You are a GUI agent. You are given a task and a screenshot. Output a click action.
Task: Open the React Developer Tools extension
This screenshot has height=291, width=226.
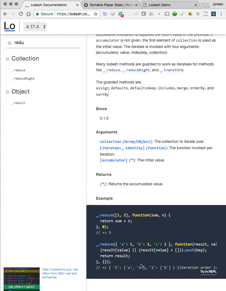[213, 14]
